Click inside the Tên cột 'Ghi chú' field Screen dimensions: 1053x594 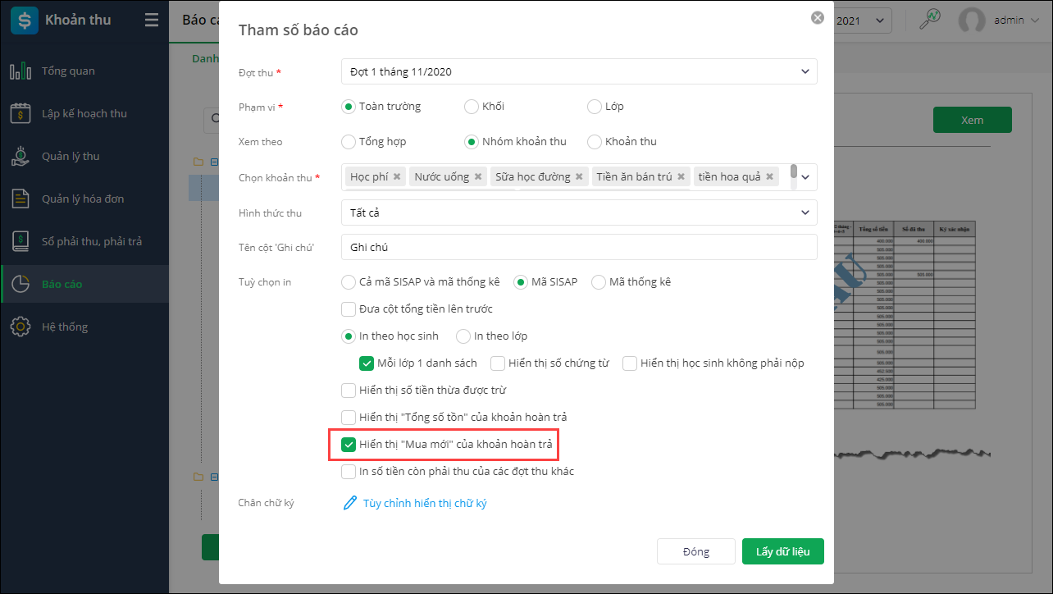(578, 247)
